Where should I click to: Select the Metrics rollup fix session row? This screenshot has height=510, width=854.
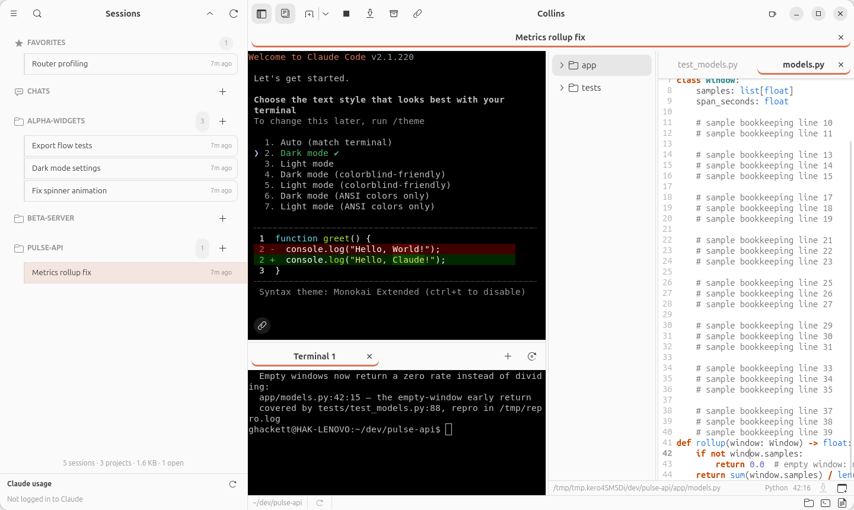pyautogui.click(x=136, y=273)
